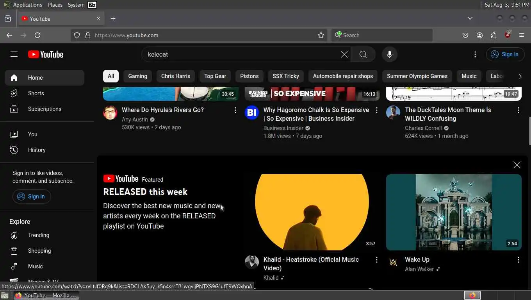Viewport: 531px width, 300px height.
Task: Open the uBlock Origin extension icon
Action: click(508, 35)
